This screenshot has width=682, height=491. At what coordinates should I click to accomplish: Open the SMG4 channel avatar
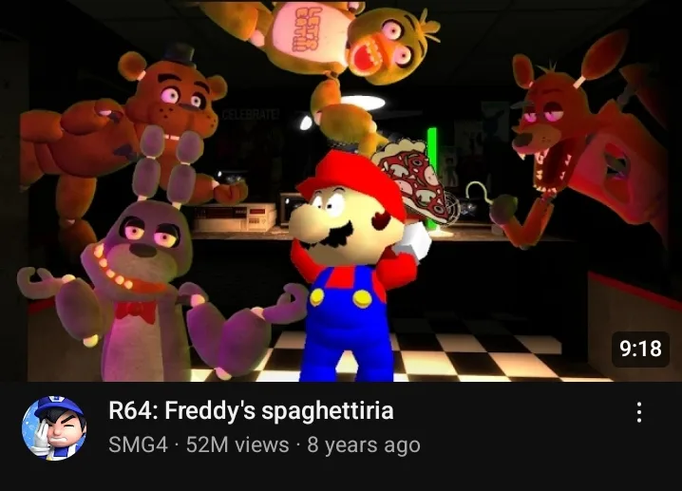(x=54, y=428)
